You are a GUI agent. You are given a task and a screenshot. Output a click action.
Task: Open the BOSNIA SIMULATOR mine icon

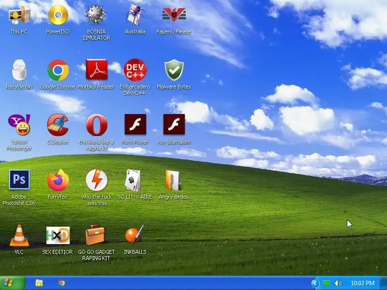96,15
